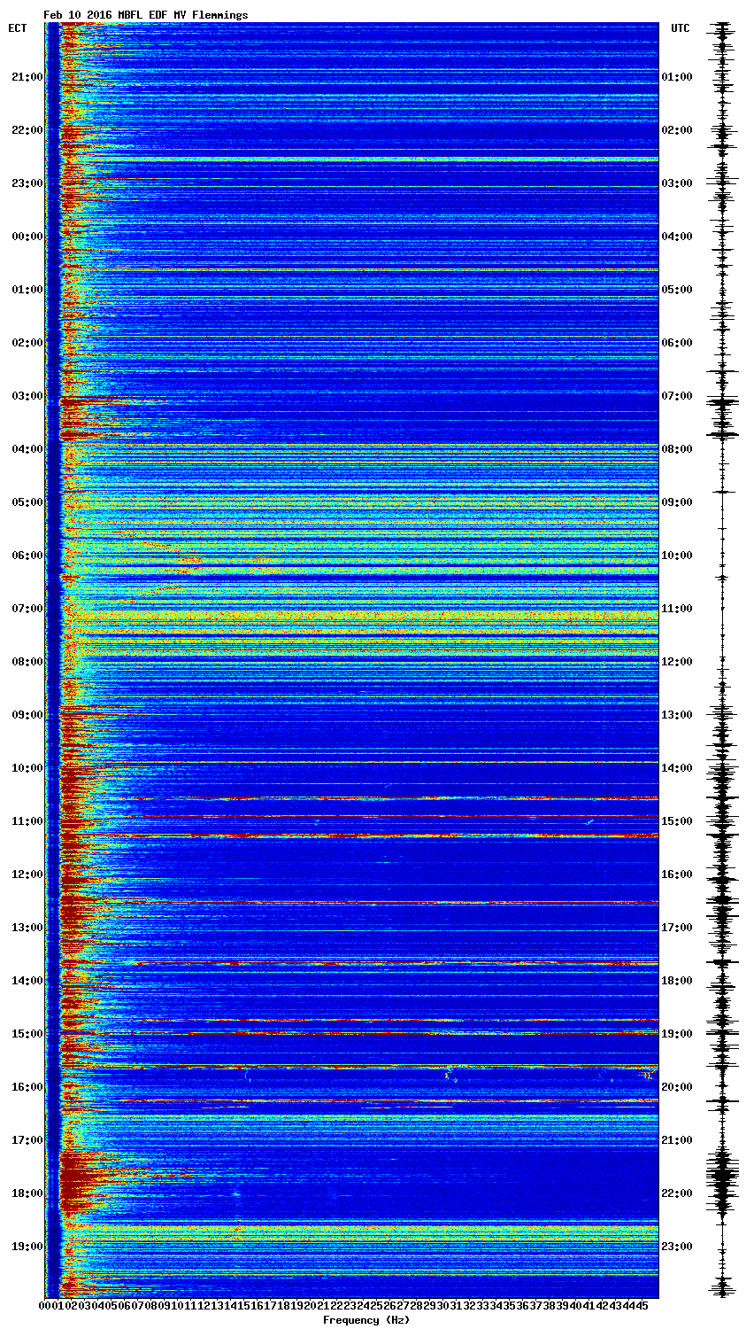Select the 01:00 label on the ECT axis

27,290
